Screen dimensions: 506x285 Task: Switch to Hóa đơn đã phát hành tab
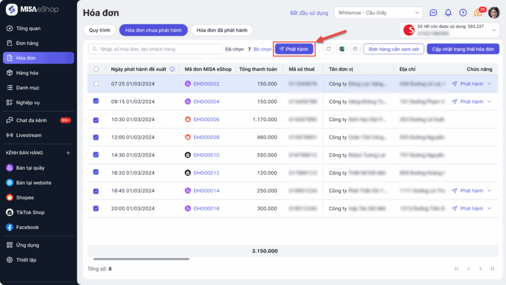point(222,30)
